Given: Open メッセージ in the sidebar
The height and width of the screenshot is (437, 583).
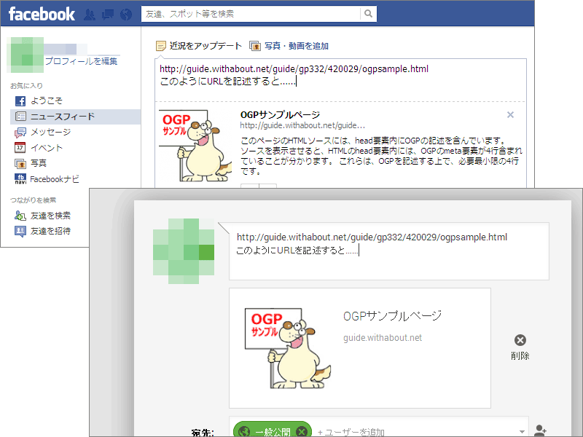Looking at the screenshot, I should pos(50,132).
